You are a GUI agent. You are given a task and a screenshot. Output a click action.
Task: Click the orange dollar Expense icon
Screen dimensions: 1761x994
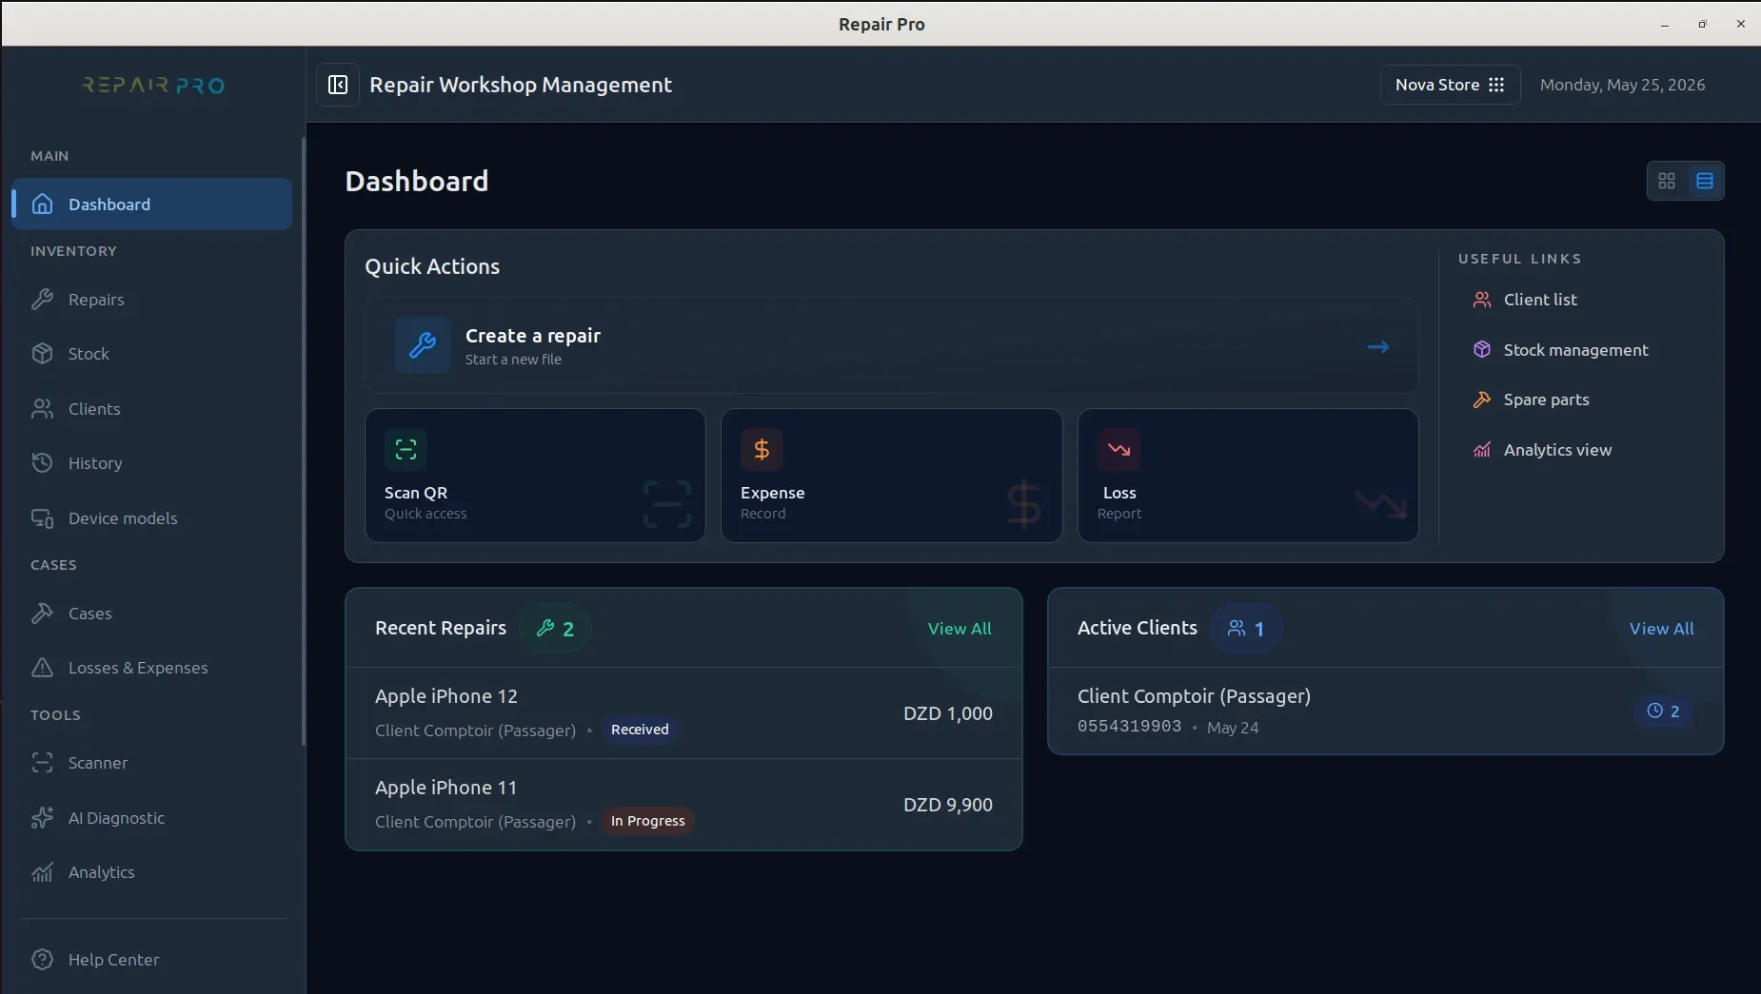(762, 449)
